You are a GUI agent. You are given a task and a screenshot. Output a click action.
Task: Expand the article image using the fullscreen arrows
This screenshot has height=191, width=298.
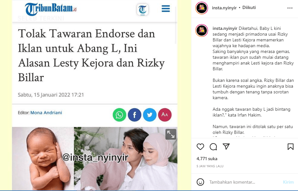[171, 134]
